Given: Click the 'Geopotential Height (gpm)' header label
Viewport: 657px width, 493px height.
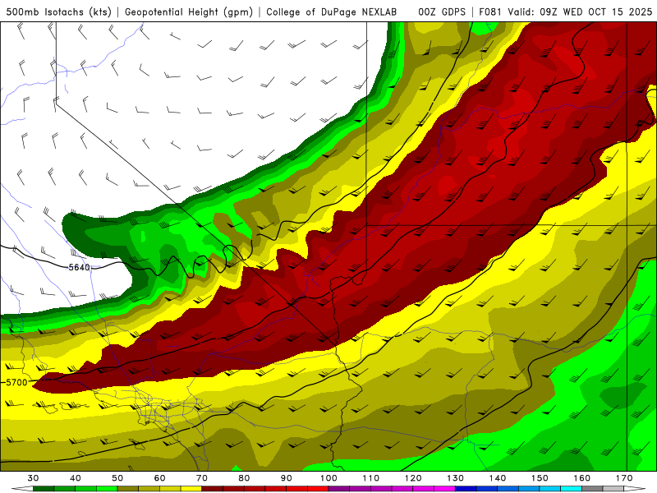Looking at the screenshot, I should [189, 12].
